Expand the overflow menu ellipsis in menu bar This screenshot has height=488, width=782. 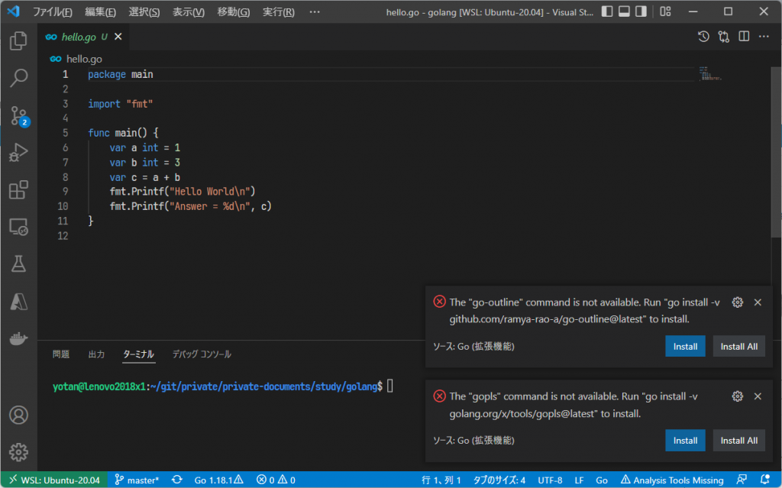coord(314,12)
